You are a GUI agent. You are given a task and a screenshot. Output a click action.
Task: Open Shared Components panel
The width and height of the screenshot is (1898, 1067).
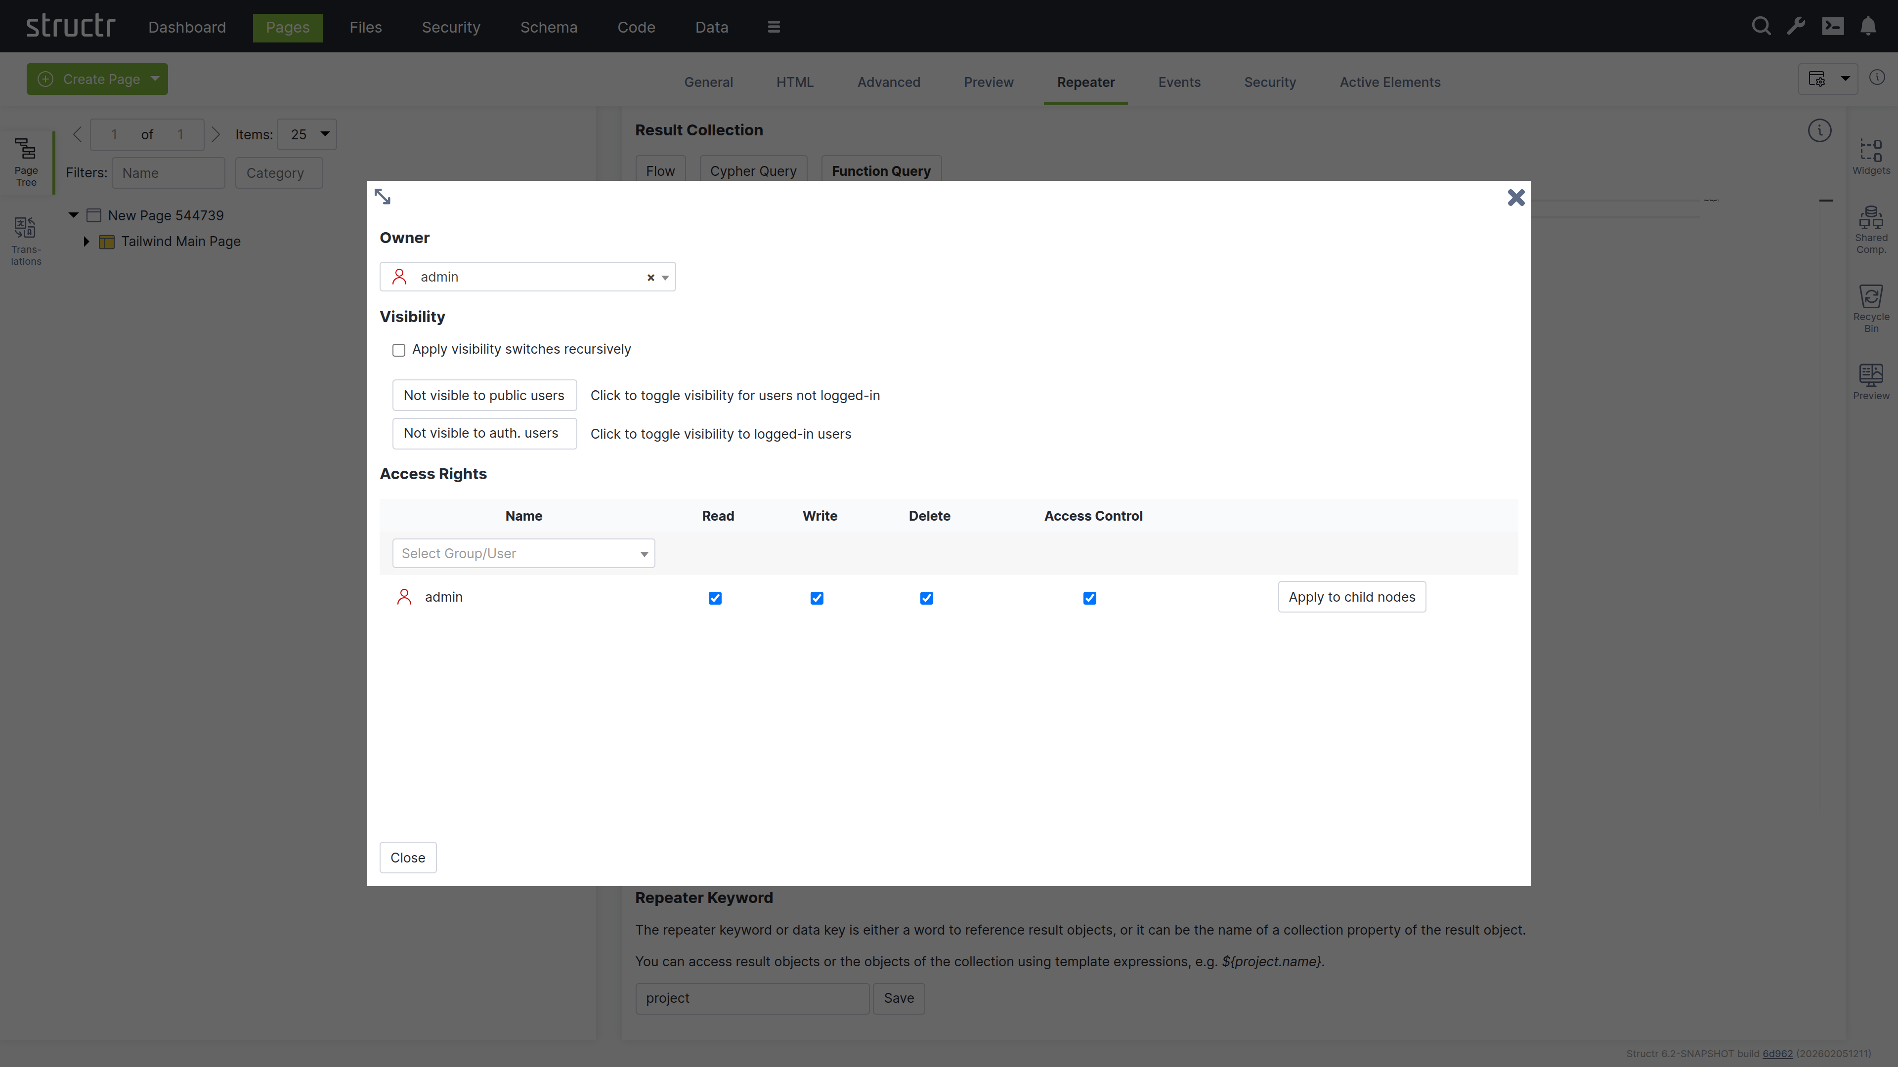pos(1871,230)
